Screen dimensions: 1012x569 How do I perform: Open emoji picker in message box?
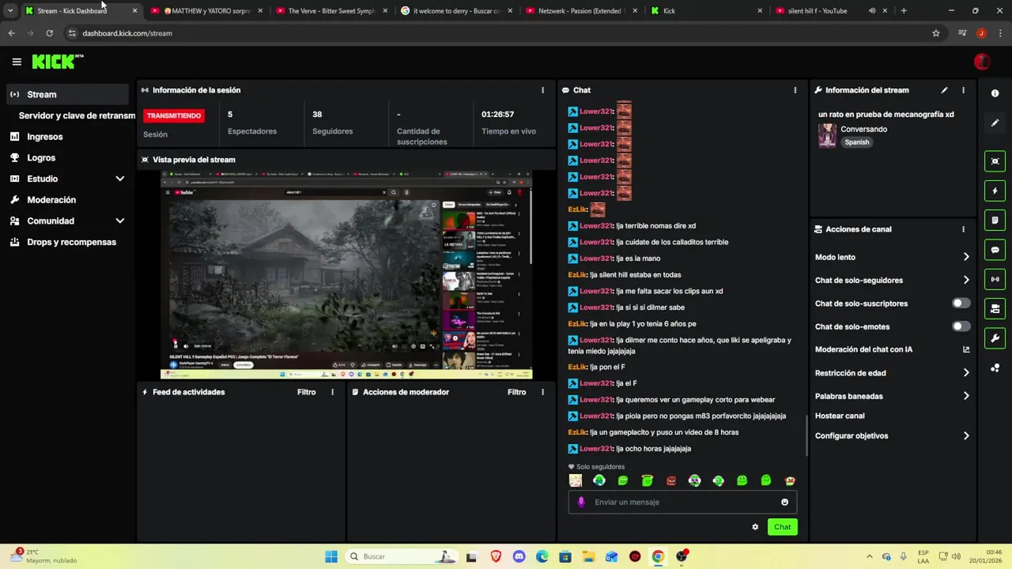click(x=784, y=502)
